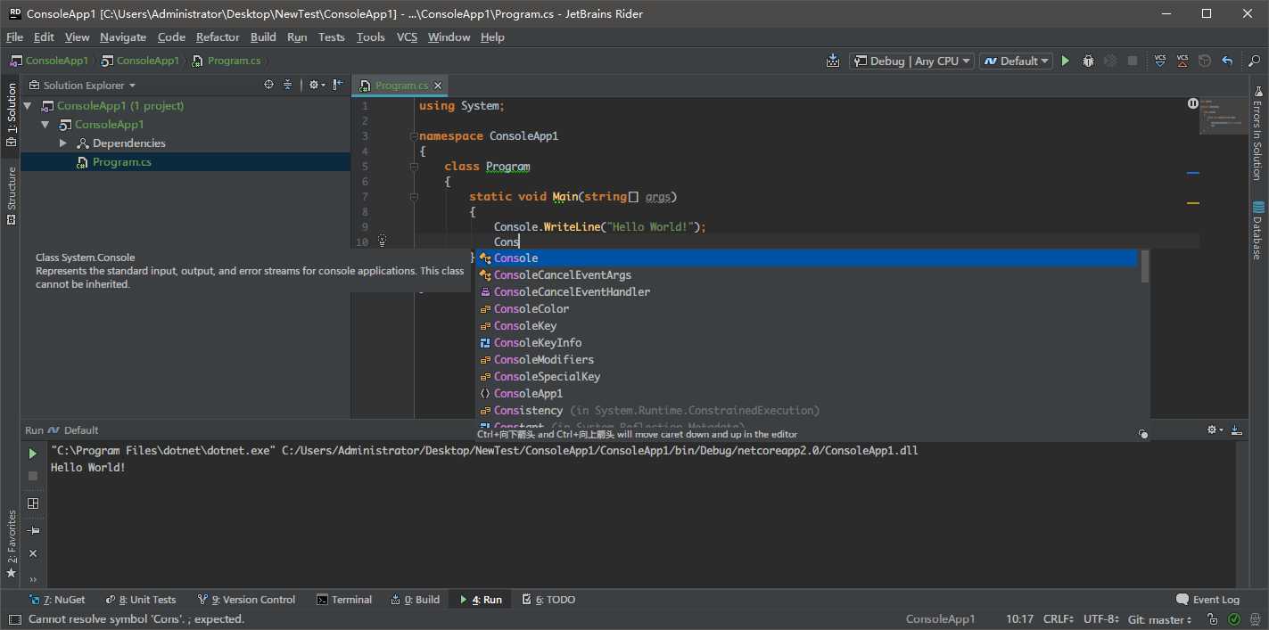Open the File menu
The height and width of the screenshot is (630, 1269).
[x=14, y=37]
